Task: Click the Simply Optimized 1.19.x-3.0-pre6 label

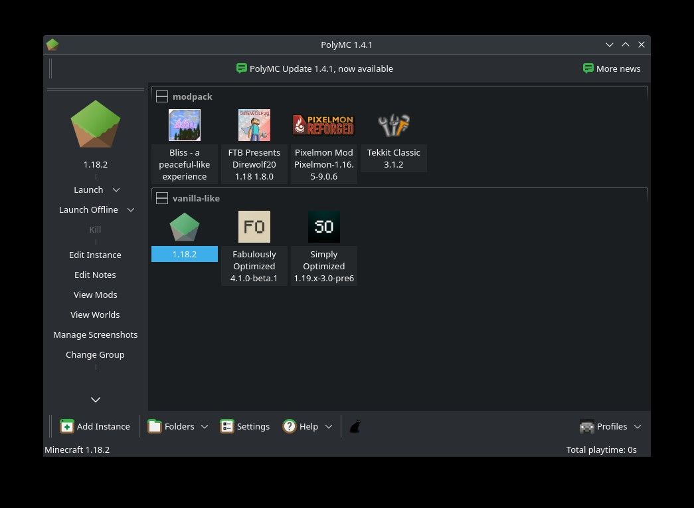Action: 324,266
